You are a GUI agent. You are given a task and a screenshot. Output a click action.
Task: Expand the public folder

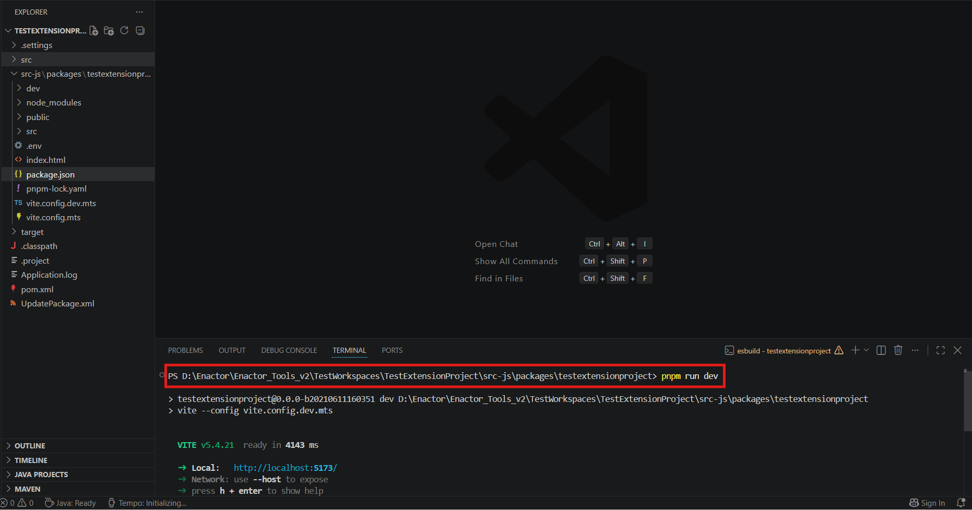pos(78,117)
